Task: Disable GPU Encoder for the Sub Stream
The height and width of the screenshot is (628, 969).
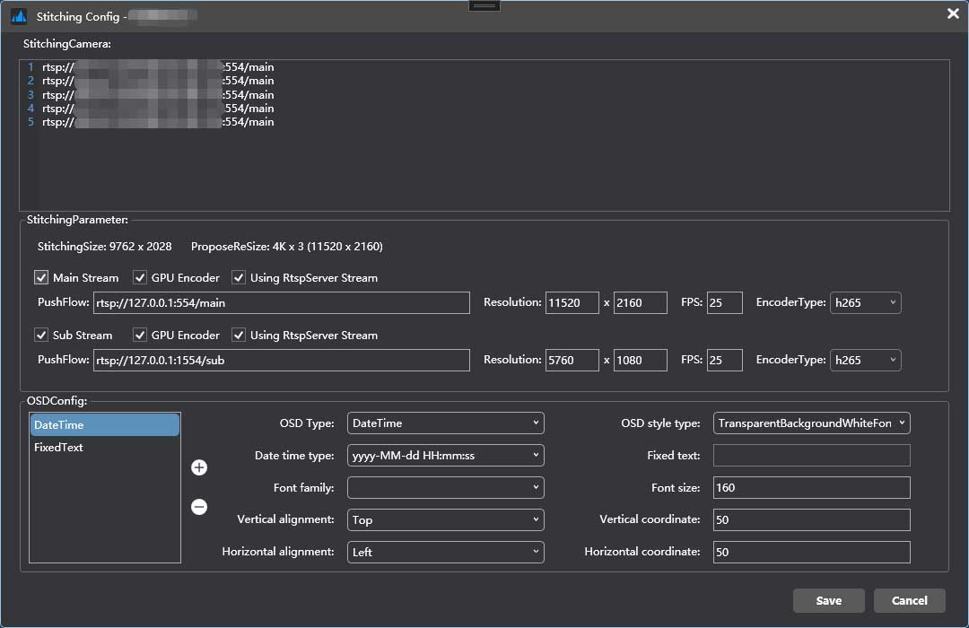Action: [x=141, y=335]
